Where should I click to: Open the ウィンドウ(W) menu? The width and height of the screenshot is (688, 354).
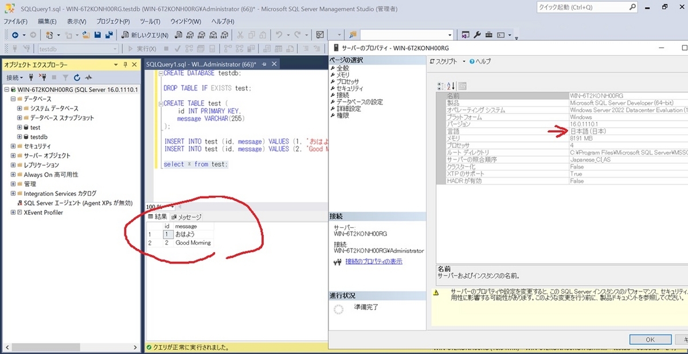tap(186, 21)
